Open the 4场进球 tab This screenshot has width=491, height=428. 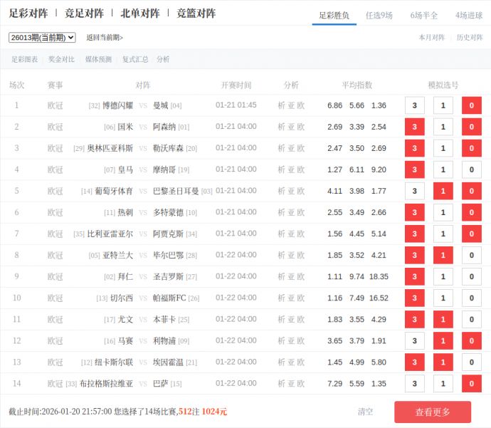(468, 15)
